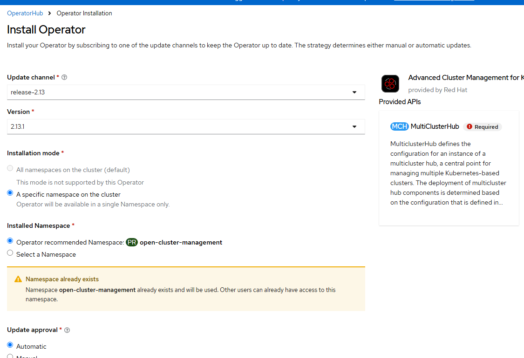524x358 pixels.
Task: Click the MulticlusterHub description paragraph
Action: pos(448,173)
